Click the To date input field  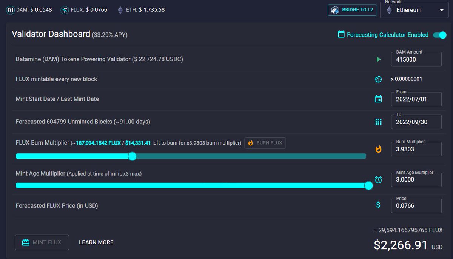click(x=416, y=122)
